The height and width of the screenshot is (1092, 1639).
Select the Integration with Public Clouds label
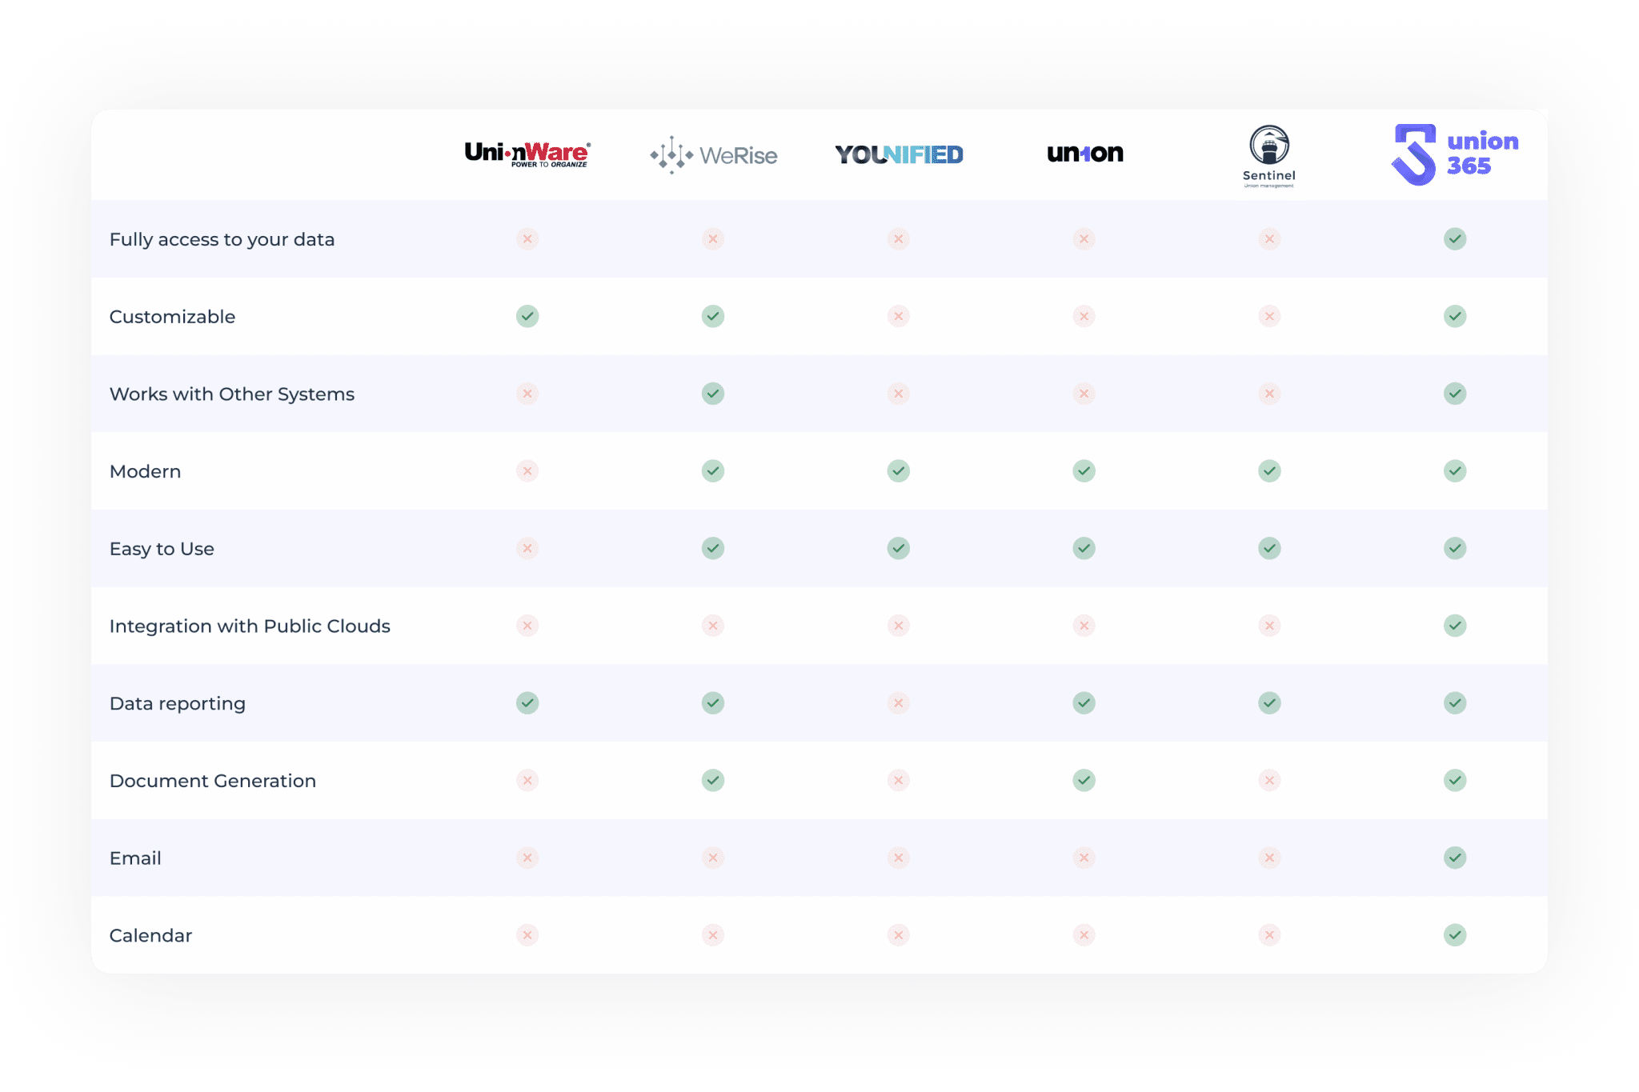250,626
